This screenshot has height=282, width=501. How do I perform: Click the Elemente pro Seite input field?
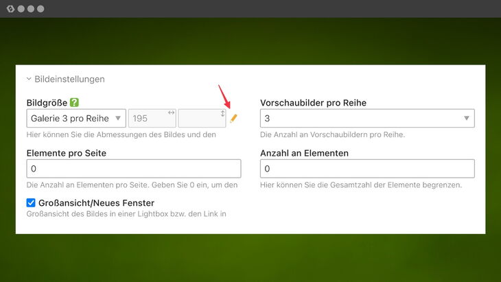[134, 169]
